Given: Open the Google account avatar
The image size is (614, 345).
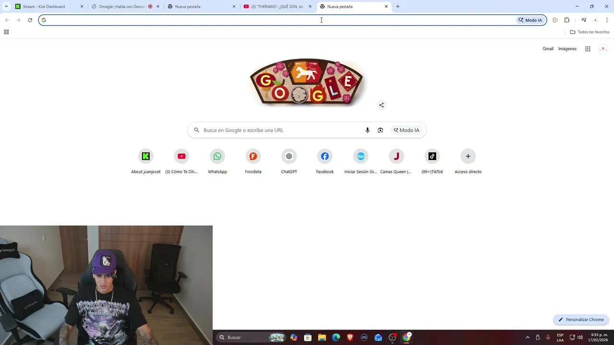Looking at the screenshot, I should click(x=603, y=49).
